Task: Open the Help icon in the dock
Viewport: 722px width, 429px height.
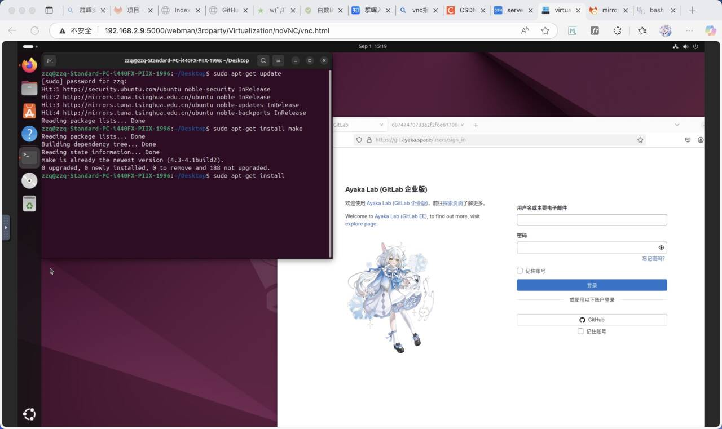Action: [29, 134]
